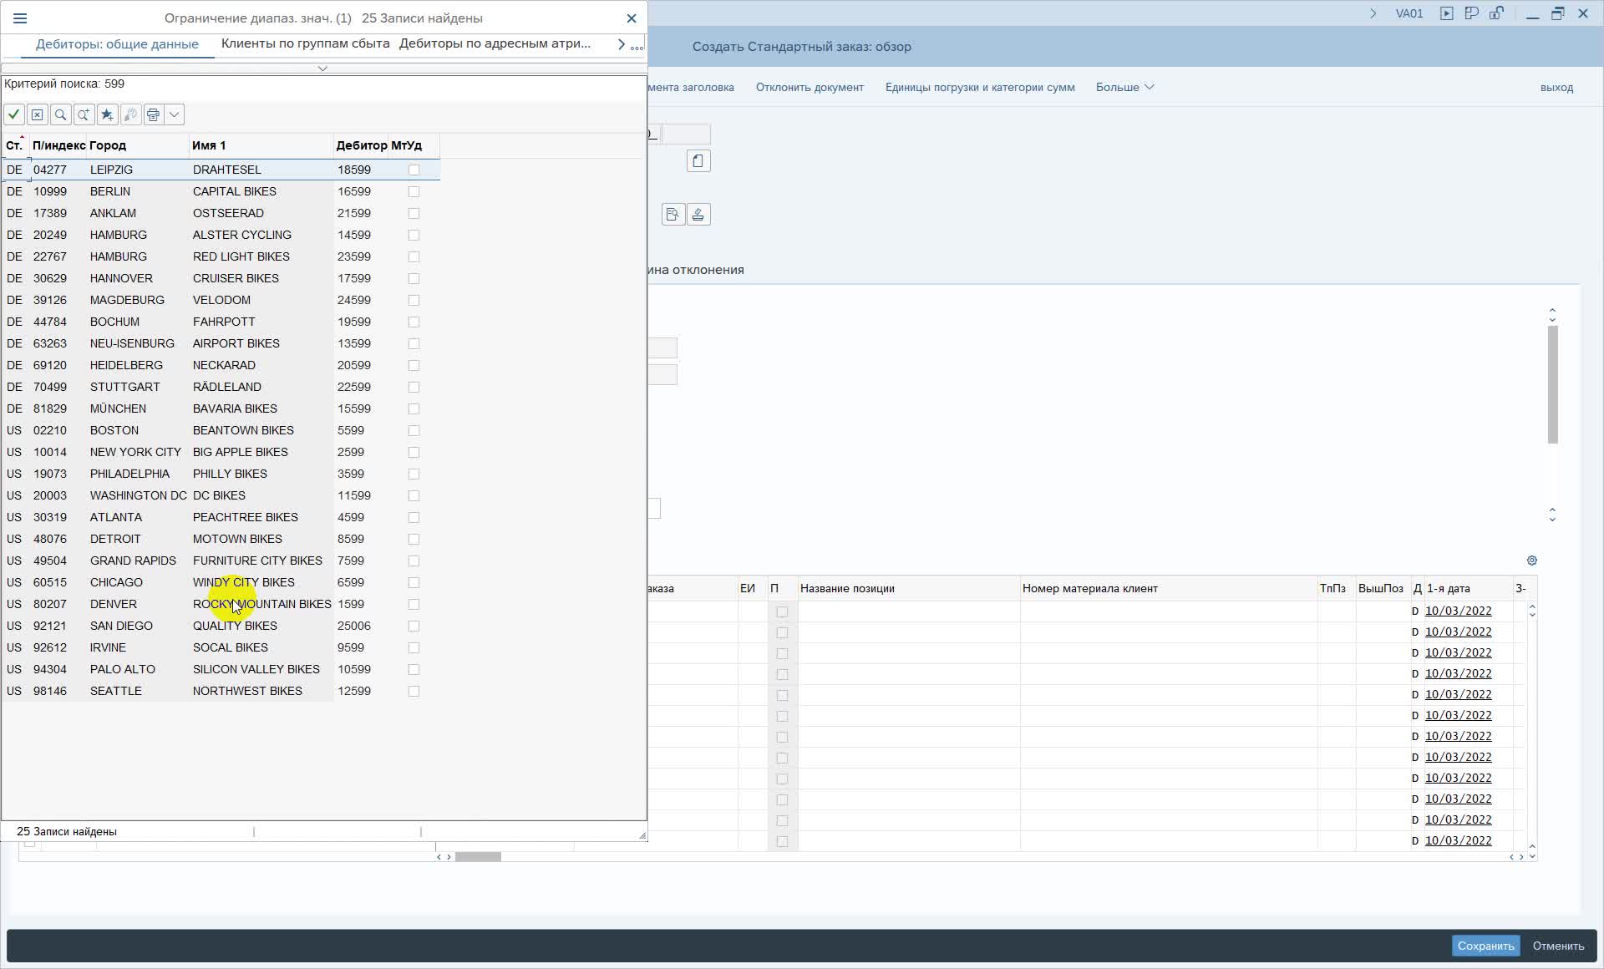Click the execute/play icon in title bar
This screenshot has width=1604, height=969.
1446,13
